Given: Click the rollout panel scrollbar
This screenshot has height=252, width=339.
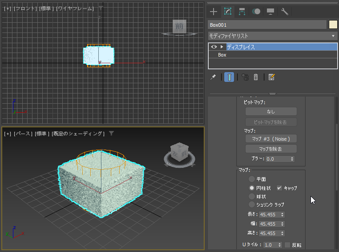Looking at the screenshot, I should (337, 157).
